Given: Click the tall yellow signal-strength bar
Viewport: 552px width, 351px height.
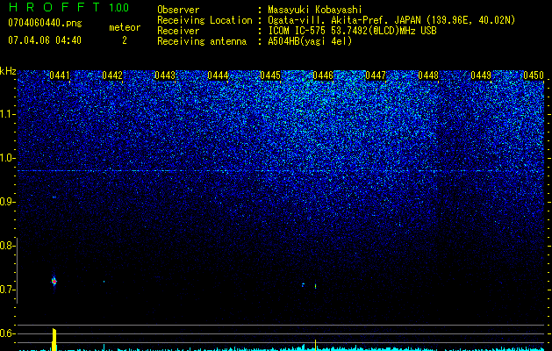Looking at the screenshot, I should (x=54, y=340).
